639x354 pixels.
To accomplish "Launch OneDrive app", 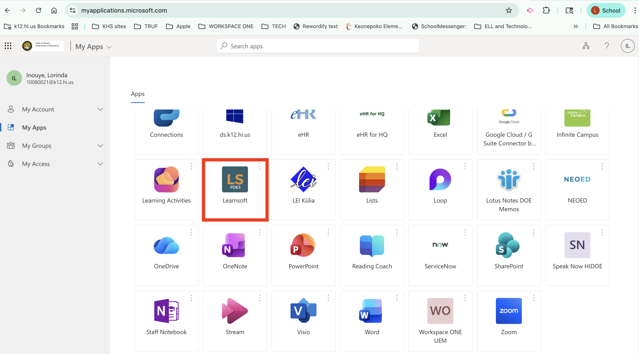I will click(x=166, y=255).
